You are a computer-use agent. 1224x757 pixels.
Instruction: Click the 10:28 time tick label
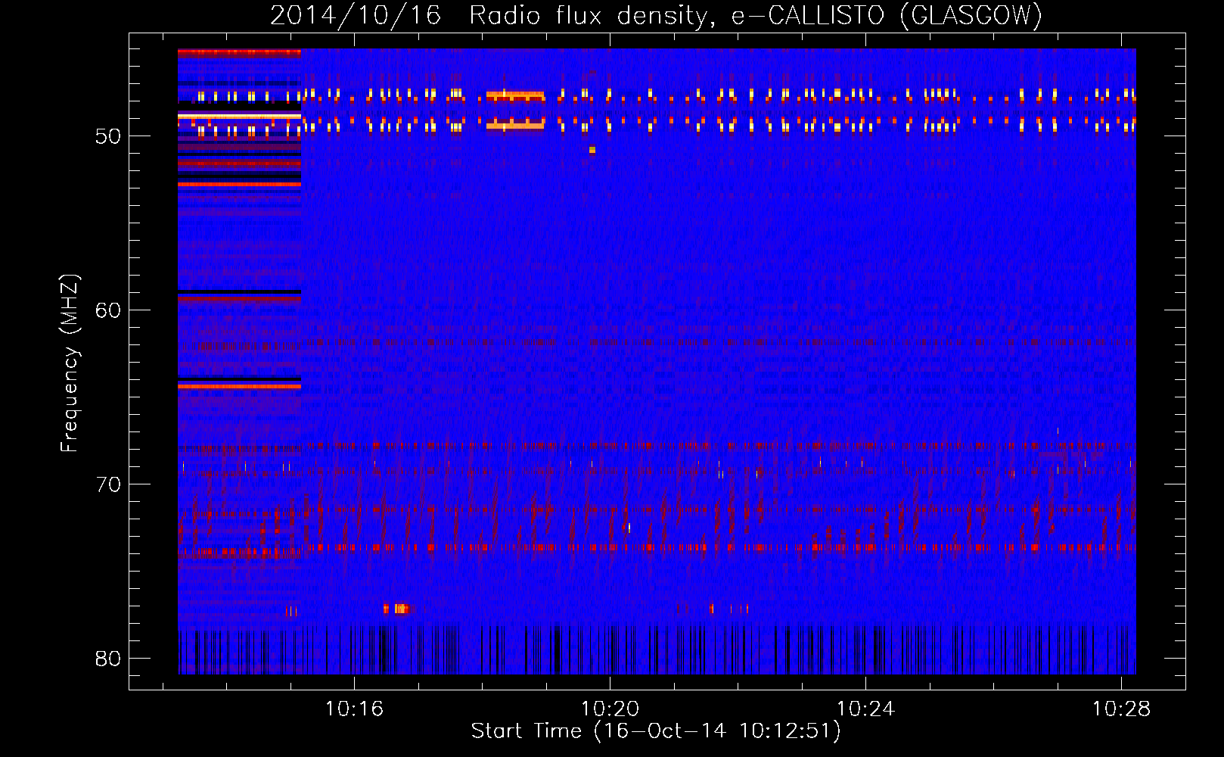click(x=1121, y=709)
